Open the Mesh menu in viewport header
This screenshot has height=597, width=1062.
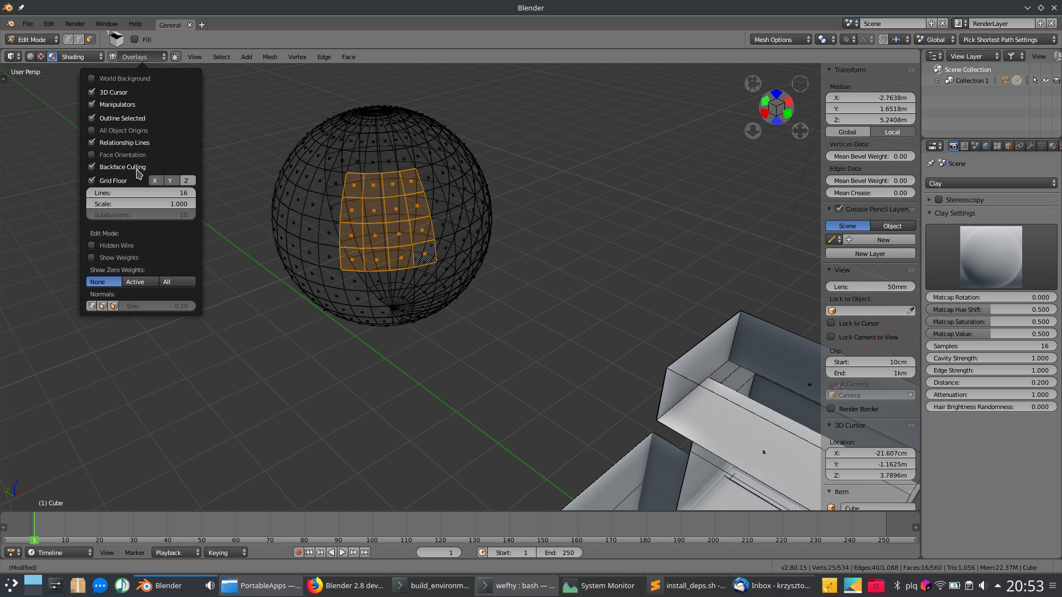click(x=270, y=56)
